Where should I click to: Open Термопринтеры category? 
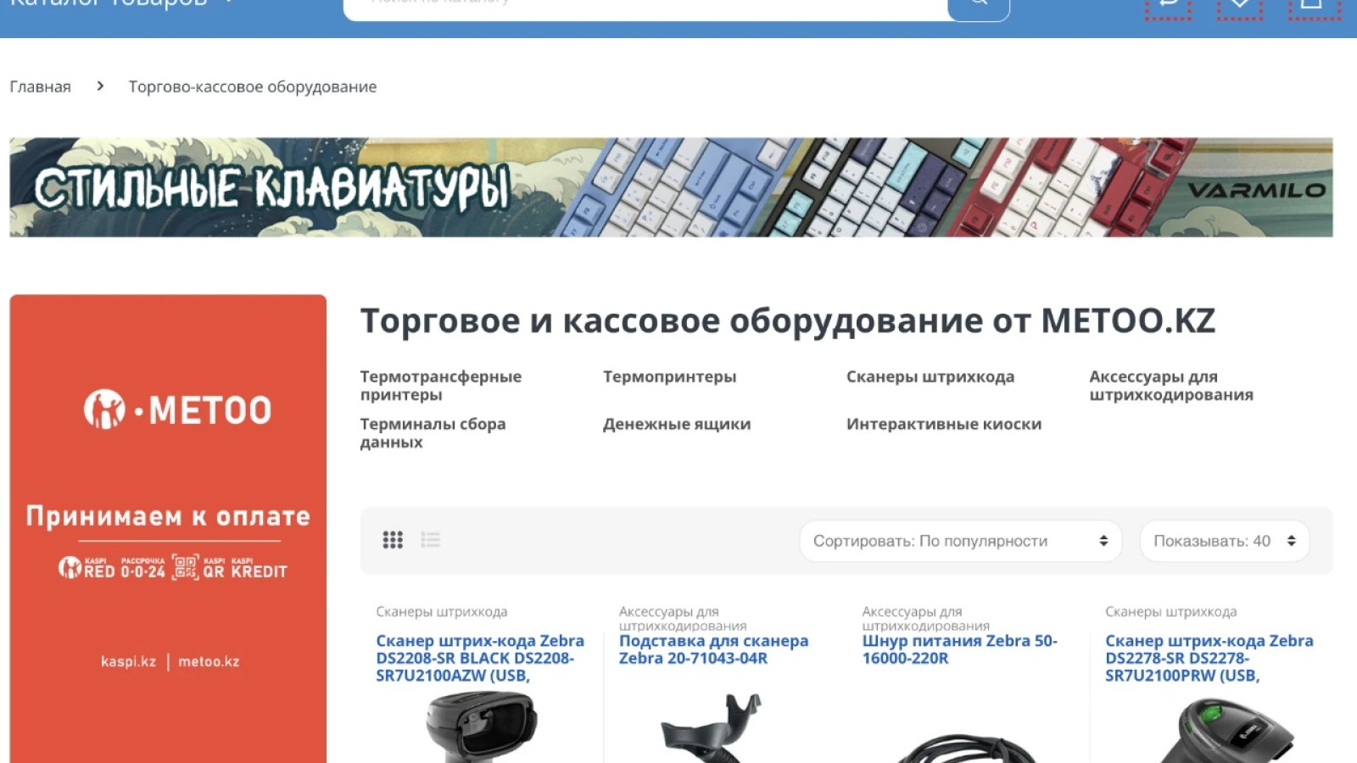pos(669,376)
